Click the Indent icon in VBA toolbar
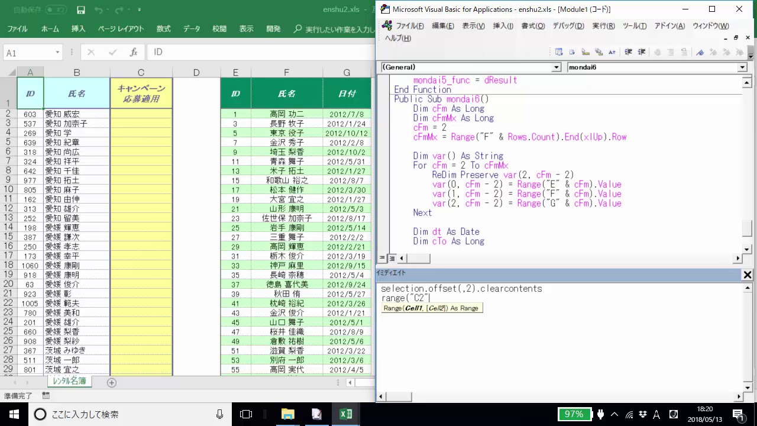This screenshot has height=426, width=757. pos(629,52)
